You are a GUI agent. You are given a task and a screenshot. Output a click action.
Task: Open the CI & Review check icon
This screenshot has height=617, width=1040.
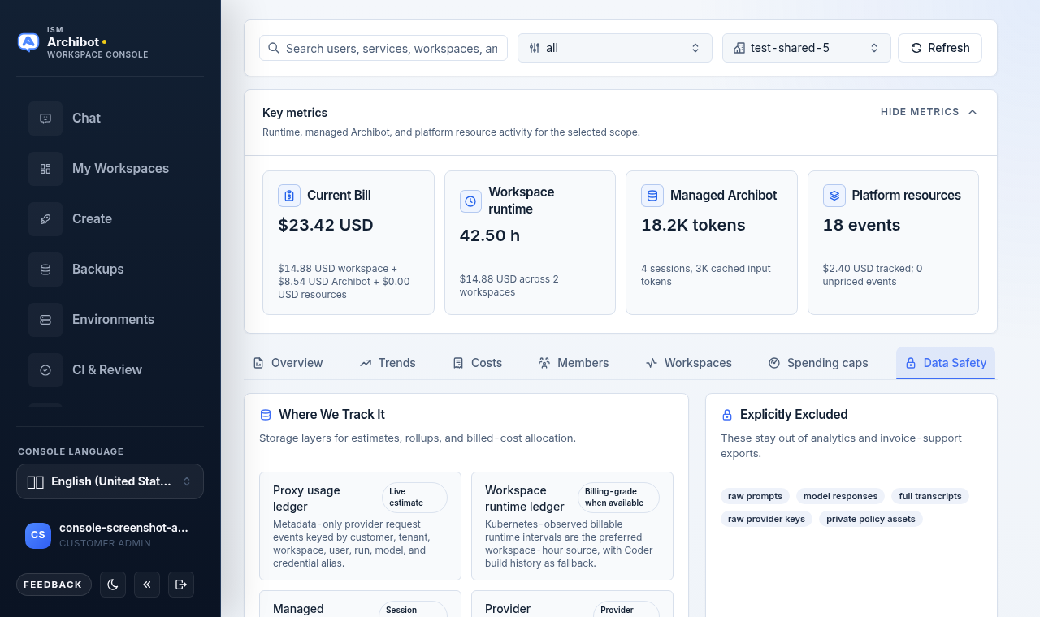click(45, 370)
